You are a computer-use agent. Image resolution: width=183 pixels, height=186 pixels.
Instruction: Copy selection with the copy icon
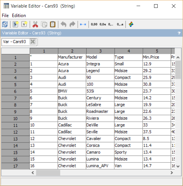tap(44, 24)
